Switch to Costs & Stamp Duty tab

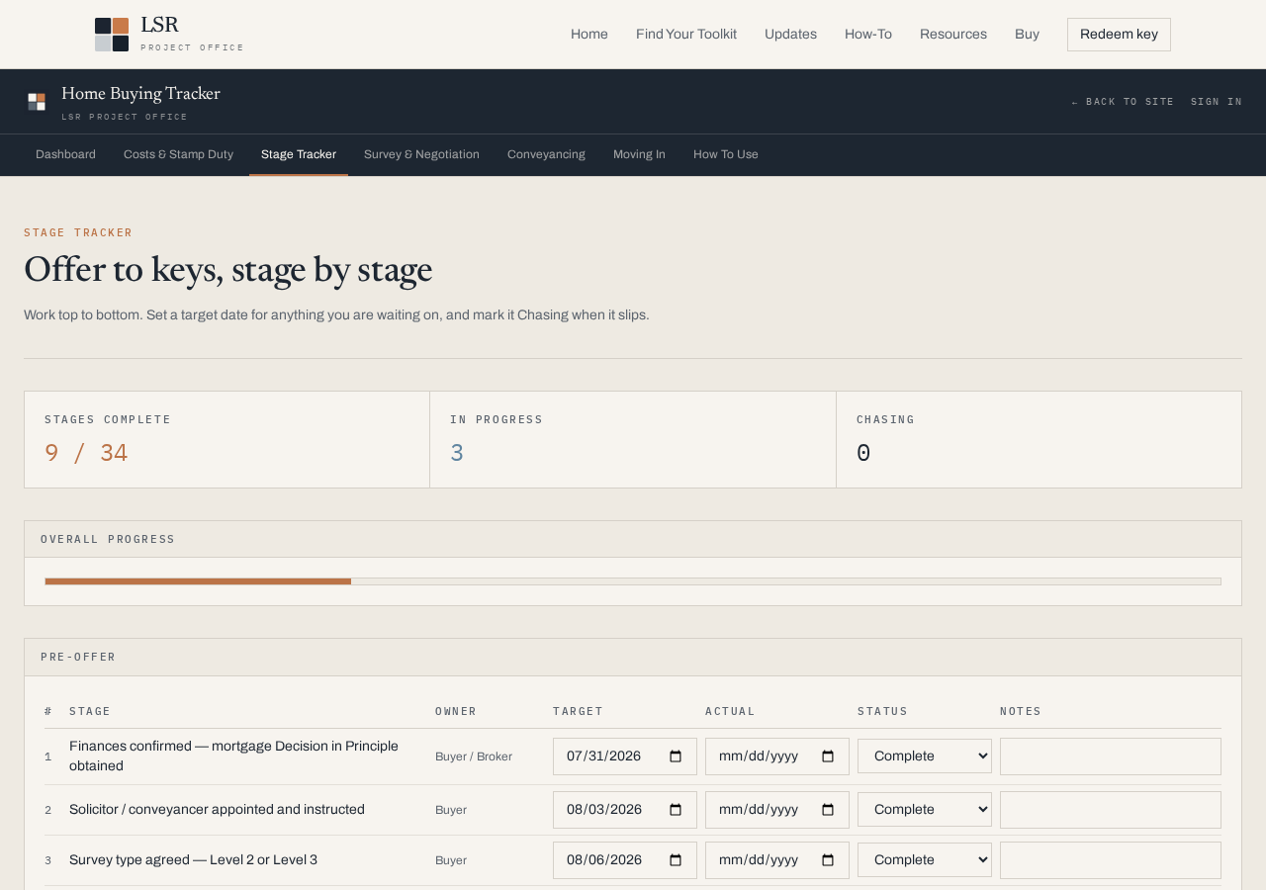pos(178,155)
